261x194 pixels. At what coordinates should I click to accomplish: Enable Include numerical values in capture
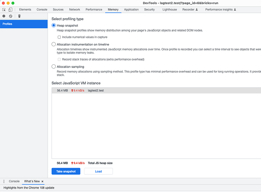(x=59, y=37)
